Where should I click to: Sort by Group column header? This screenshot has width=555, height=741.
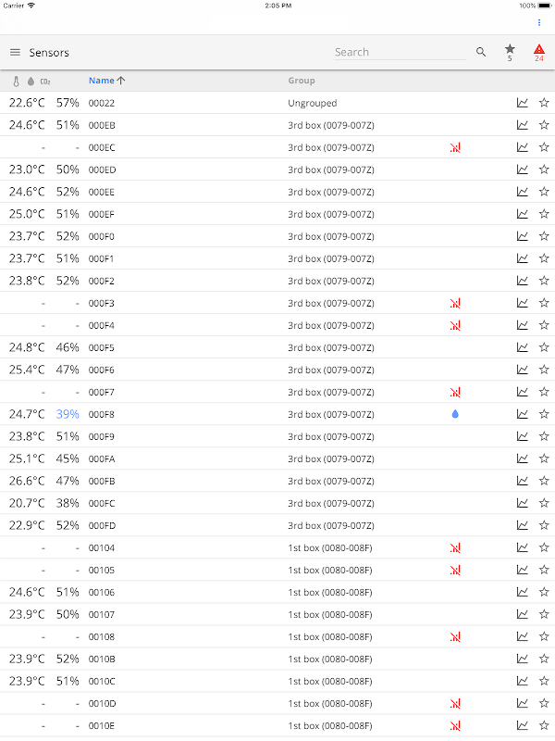(x=302, y=81)
